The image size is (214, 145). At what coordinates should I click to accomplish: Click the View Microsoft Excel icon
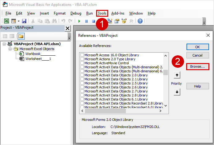click(x=6, y=21)
